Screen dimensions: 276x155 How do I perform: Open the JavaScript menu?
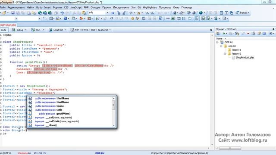[76, 7]
